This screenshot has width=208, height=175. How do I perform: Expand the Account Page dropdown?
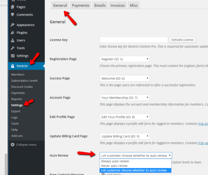(x=125, y=97)
